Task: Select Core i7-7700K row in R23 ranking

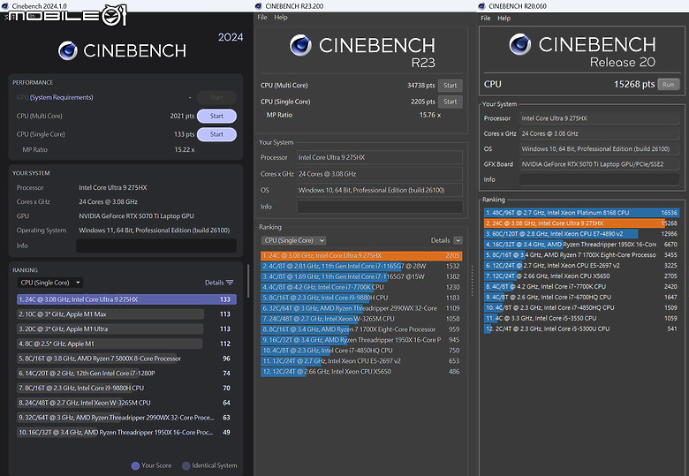Action: [361, 287]
